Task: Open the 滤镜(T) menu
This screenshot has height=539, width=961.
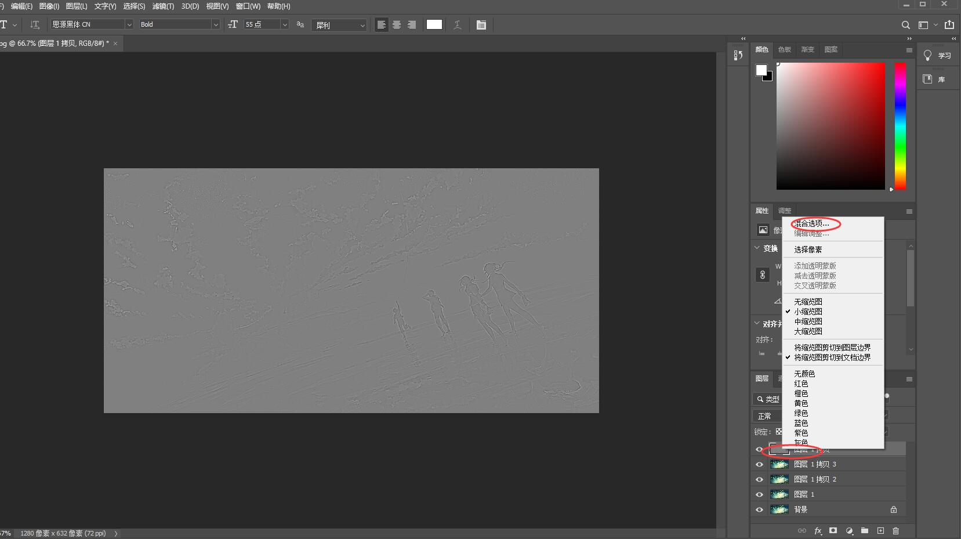Action: 163,6
